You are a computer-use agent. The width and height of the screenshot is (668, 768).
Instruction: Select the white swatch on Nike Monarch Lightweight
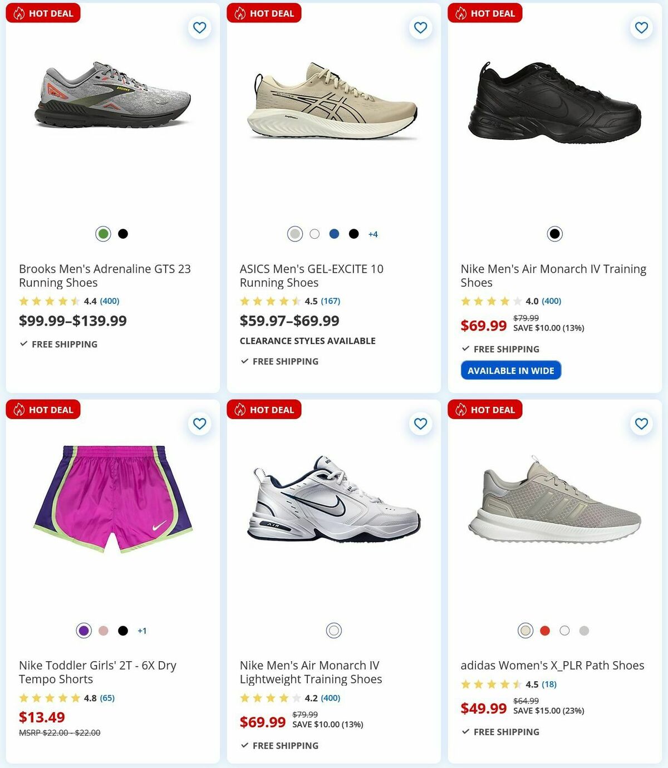[333, 631]
